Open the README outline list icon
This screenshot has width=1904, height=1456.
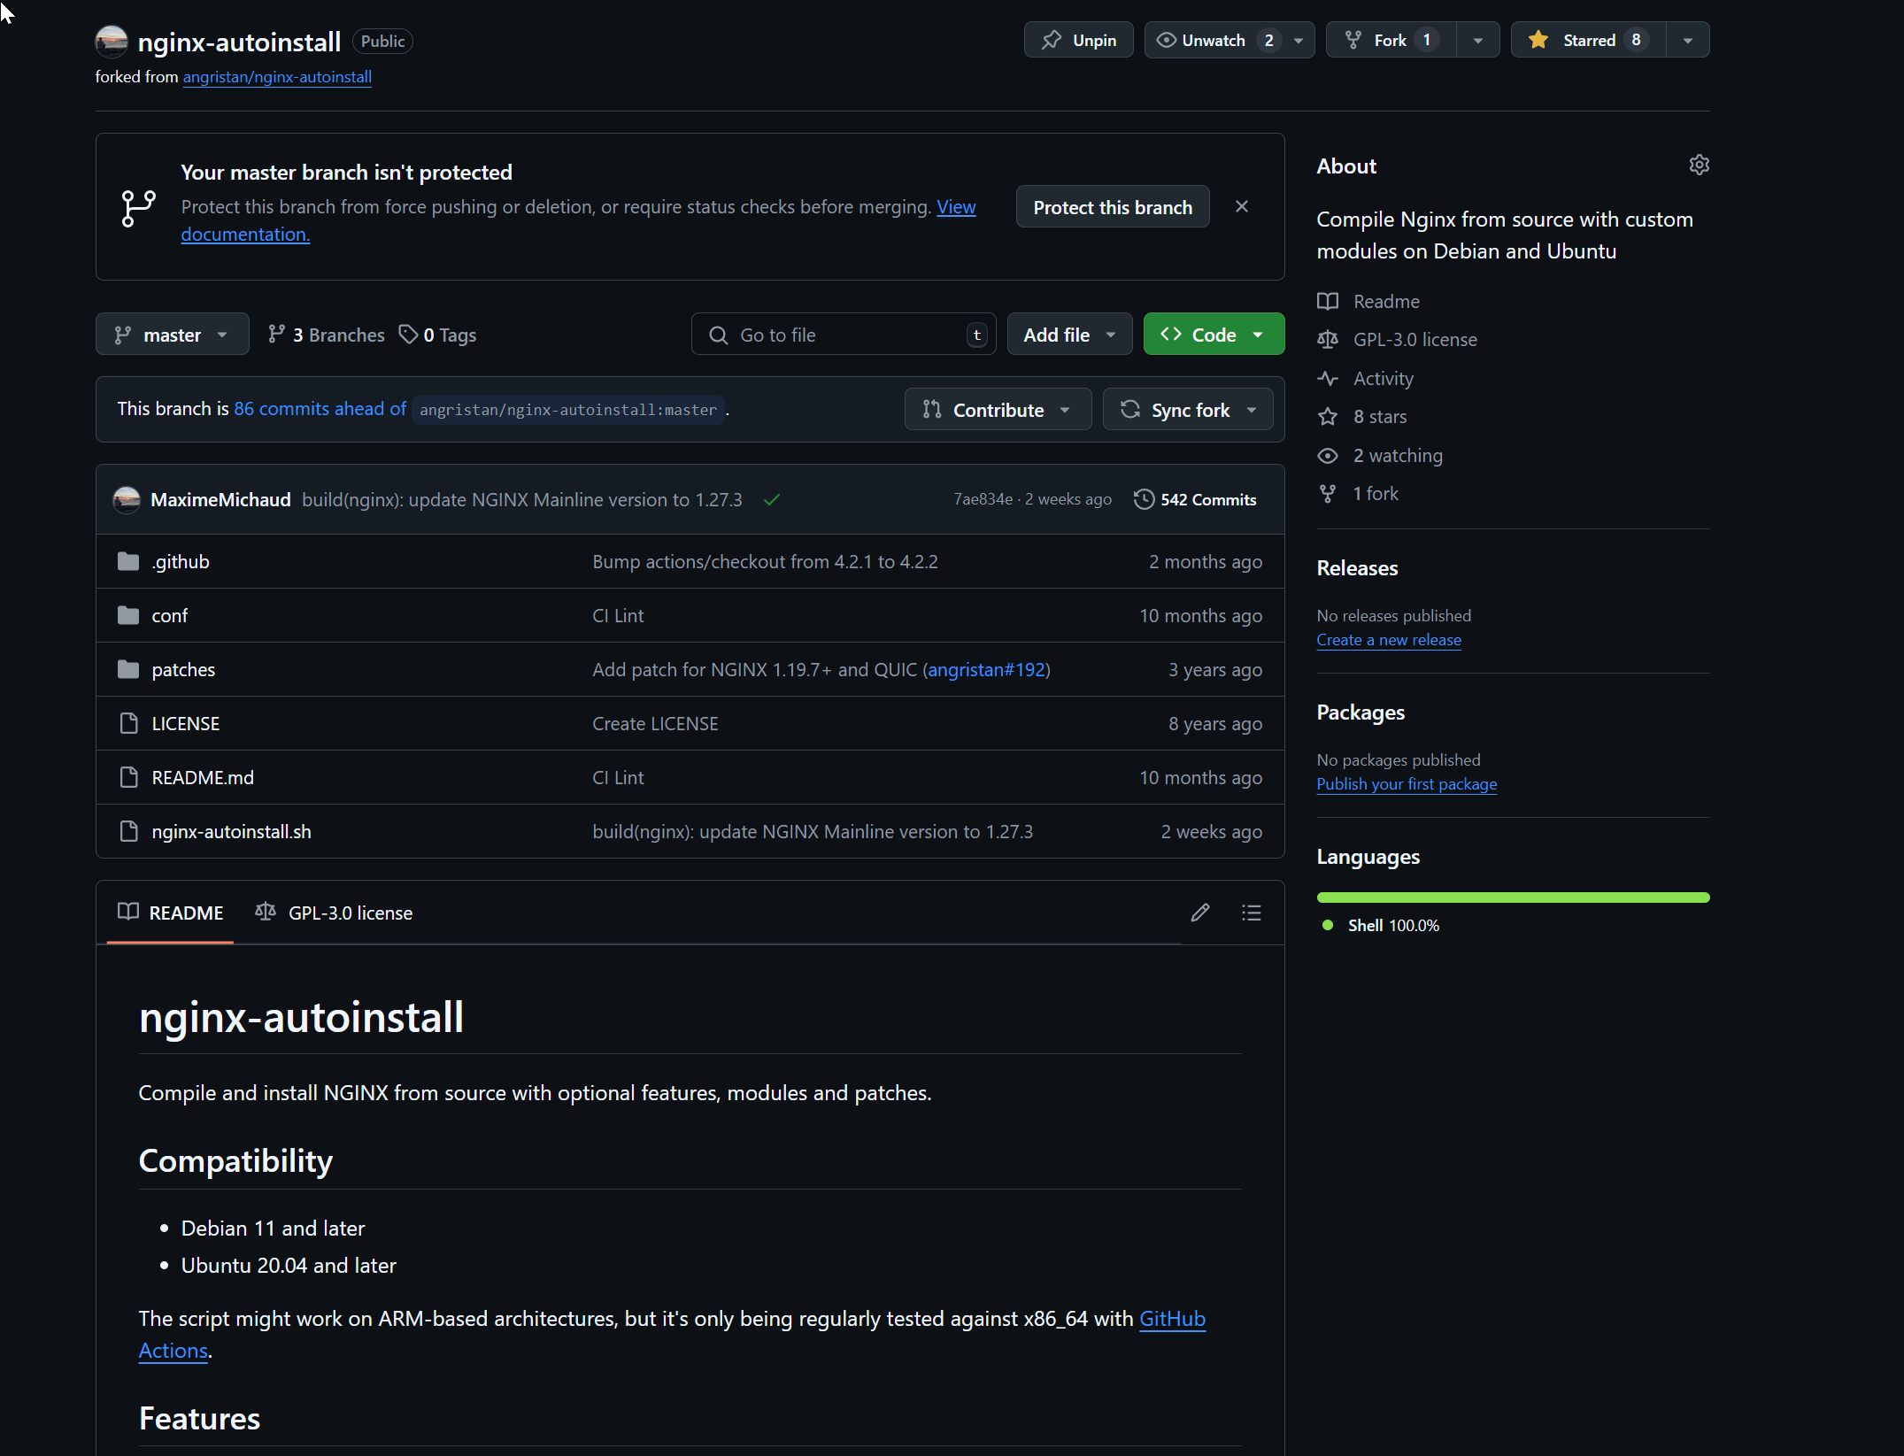1251,913
